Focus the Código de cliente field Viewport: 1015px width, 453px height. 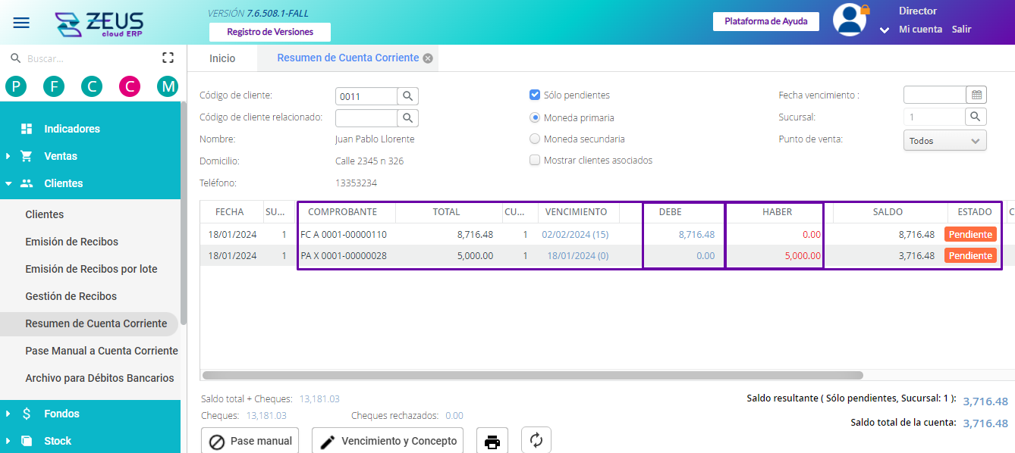click(x=366, y=96)
